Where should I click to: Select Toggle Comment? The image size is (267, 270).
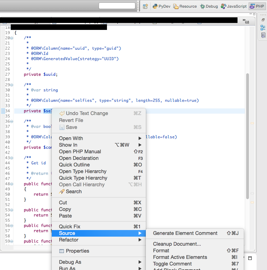click(x=195, y=264)
